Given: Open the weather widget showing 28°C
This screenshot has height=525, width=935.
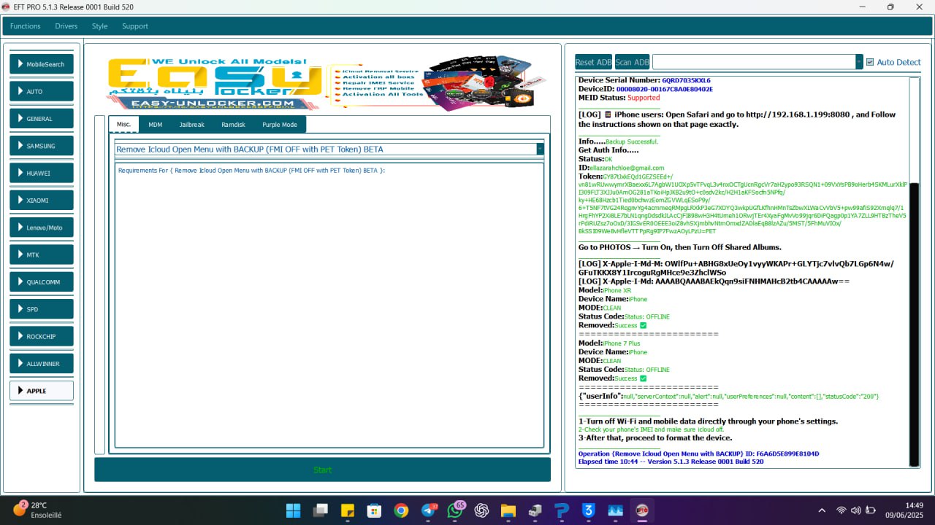Looking at the screenshot, I should (x=37, y=510).
